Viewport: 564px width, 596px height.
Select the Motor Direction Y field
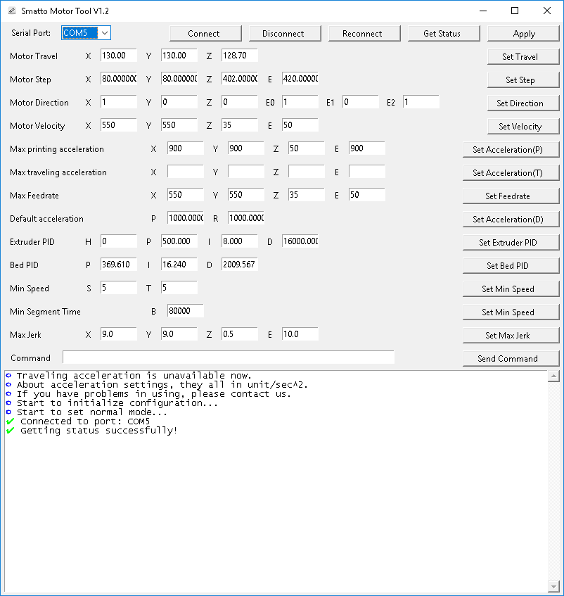click(x=179, y=102)
